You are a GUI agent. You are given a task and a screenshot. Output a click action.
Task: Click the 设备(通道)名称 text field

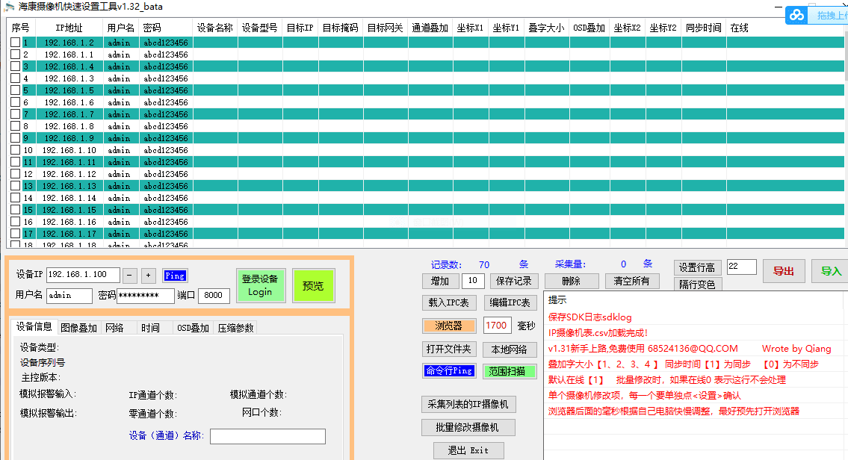coord(267,436)
